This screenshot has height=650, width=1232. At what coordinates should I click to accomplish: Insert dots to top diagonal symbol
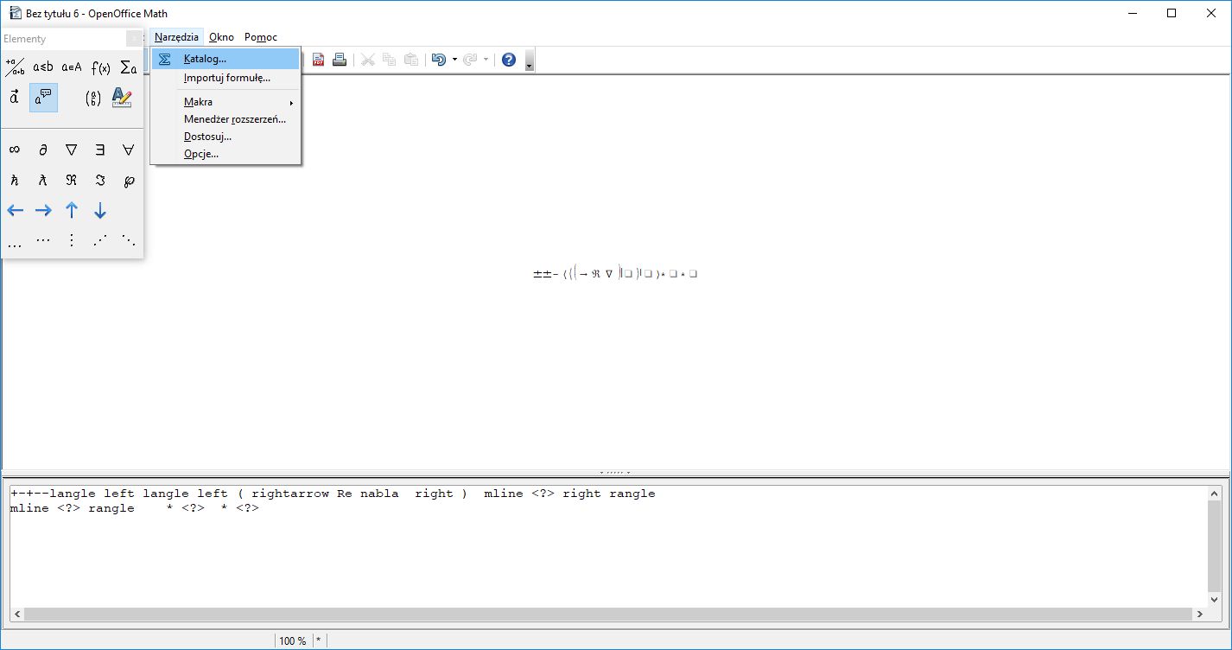coord(100,240)
